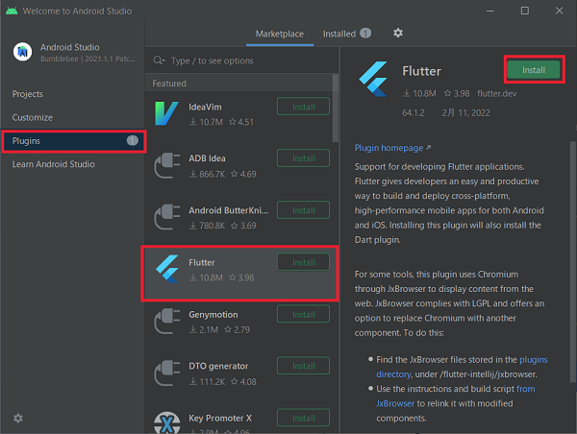The height and width of the screenshot is (434, 577).
Task: Click the Genymotion plugin icon
Action: click(167, 322)
